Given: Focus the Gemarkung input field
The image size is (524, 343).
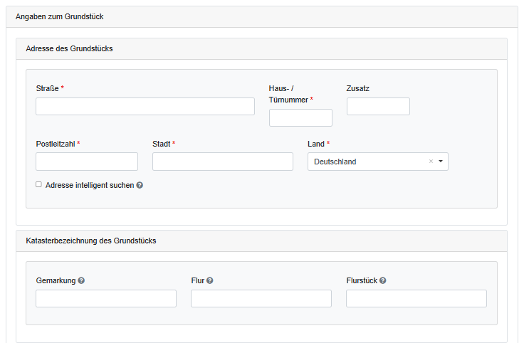Looking at the screenshot, I should pos(106,298).
